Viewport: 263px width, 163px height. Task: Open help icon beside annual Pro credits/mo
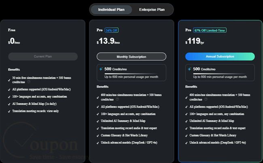pyautogui.click(x=206, y=99)
